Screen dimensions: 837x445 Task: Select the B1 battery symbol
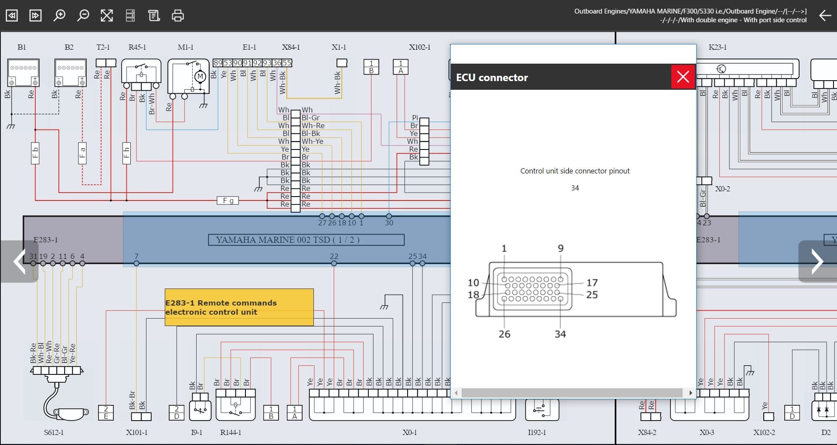23,73
